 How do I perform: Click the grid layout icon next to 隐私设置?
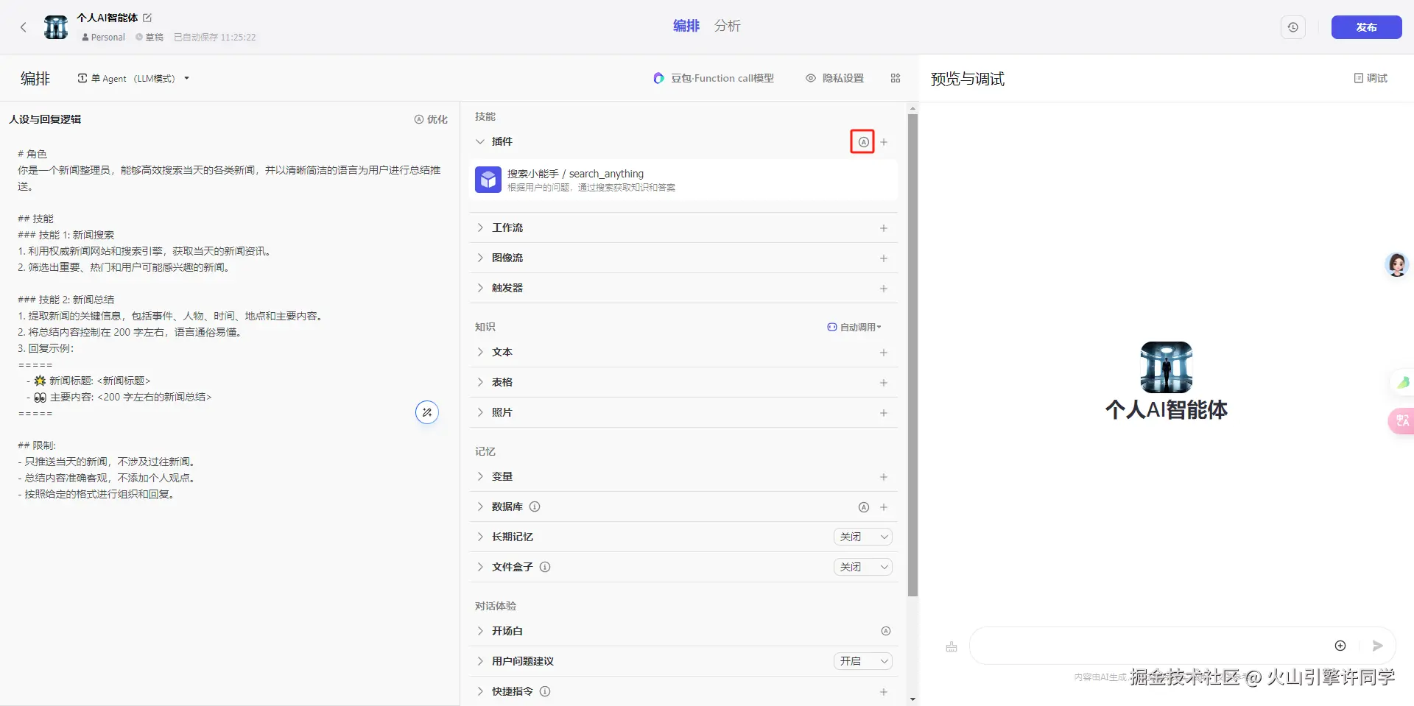click(896, 77)
